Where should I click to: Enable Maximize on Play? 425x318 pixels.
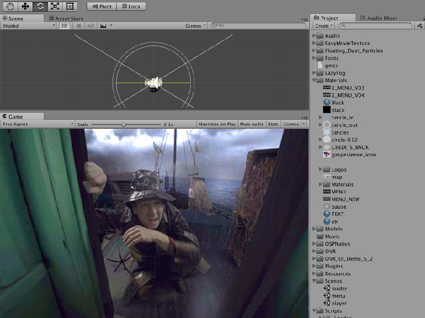click(x=217, y=124)
